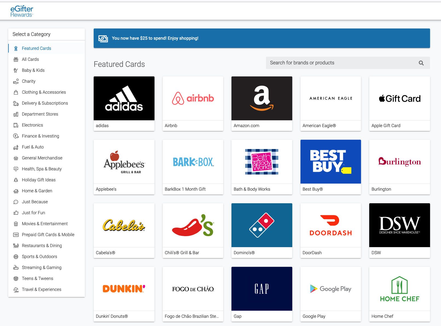Image resolution: width=441 pixels, height=326 pixels.
Task: Open the DoorDash gift card thumbnail
Action: point(331,225)
